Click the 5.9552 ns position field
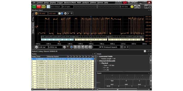The height and width of the screenshot is (91, 183). (55, 47)
